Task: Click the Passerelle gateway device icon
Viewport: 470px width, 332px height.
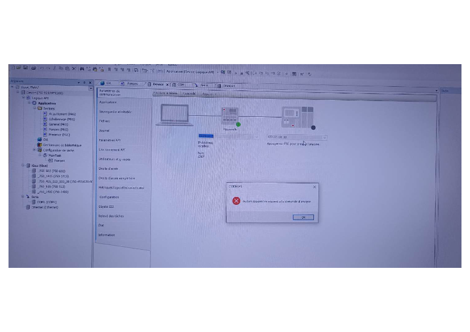Action: [230, 115]
